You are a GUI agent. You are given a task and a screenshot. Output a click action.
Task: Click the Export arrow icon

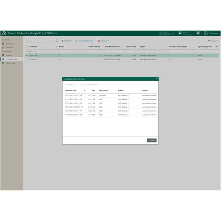click(209, 41)
